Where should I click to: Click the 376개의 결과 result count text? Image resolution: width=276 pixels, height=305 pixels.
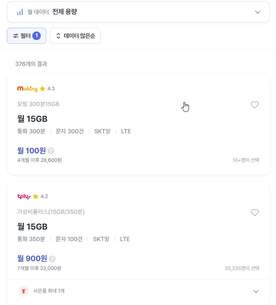pos(31,64)
